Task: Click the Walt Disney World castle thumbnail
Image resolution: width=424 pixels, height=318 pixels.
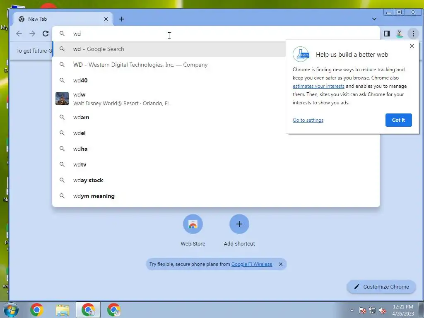Action: (62, 99)
